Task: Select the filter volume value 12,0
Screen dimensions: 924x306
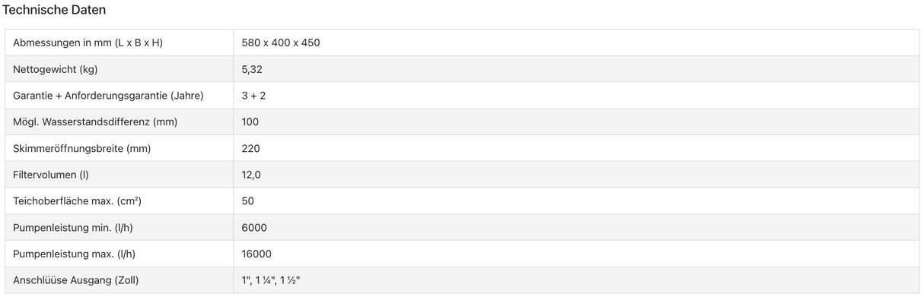Action: tap(251, 175)
